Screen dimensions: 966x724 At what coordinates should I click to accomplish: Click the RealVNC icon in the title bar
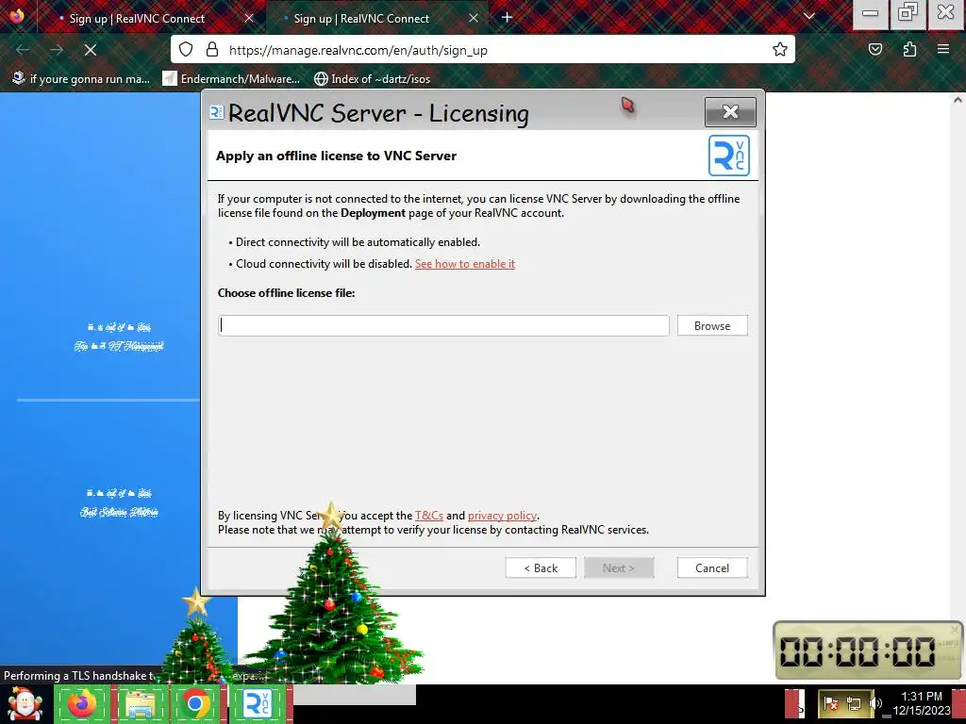[217, 112]
